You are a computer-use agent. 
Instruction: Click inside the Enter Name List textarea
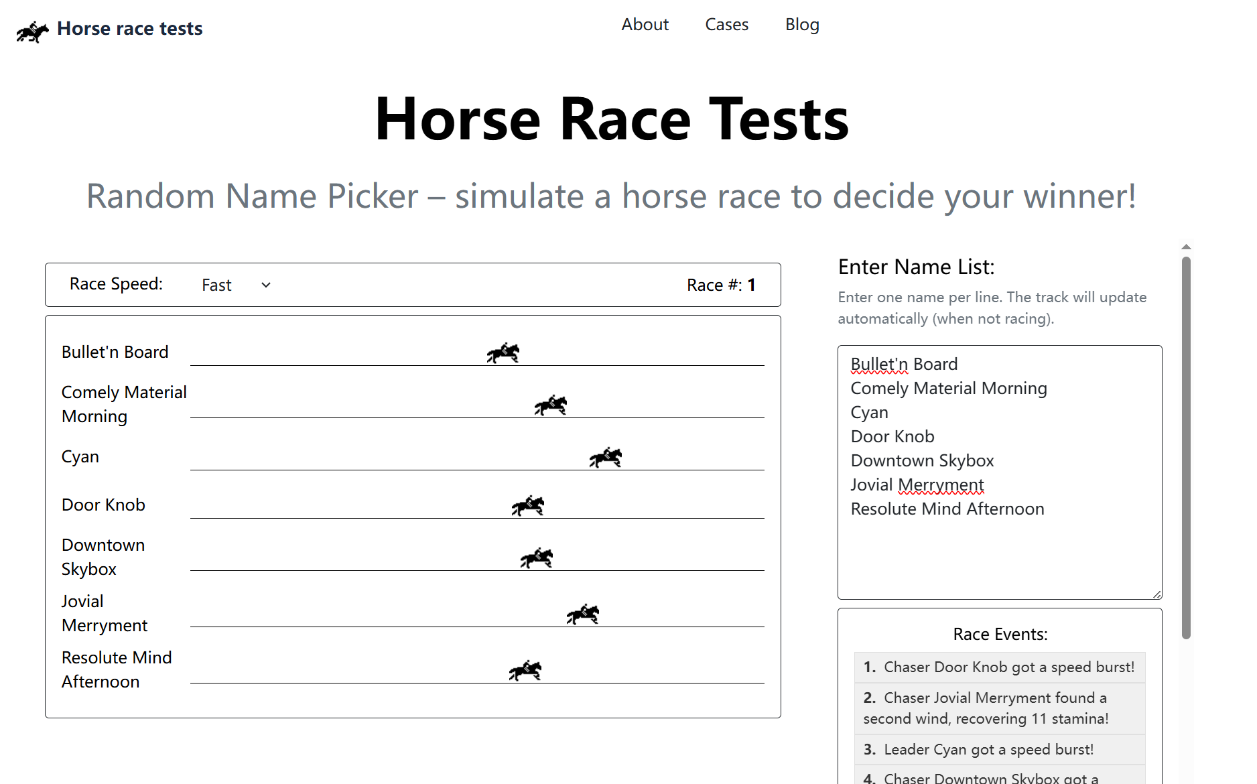click(998, 549)
